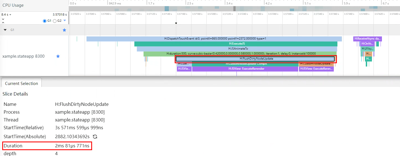Screen dimensions: 400x156
Task: Open the Current Selection tab
Action: click(x=21, y=83)
